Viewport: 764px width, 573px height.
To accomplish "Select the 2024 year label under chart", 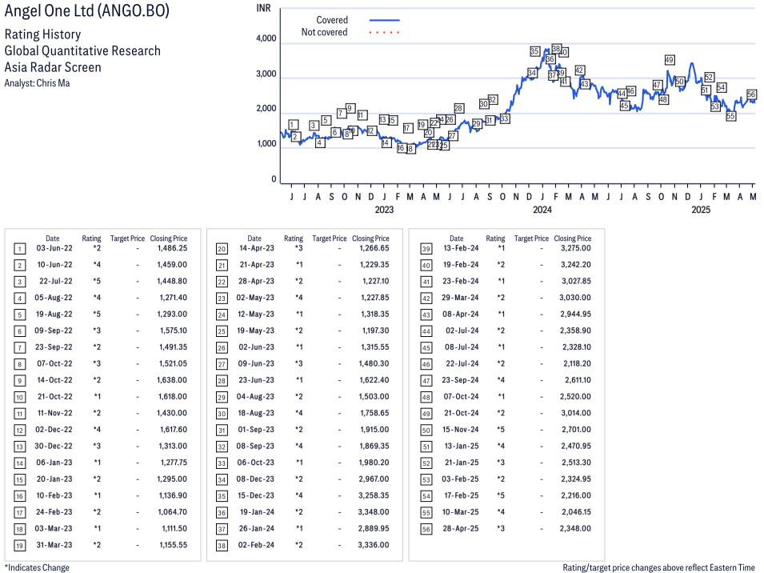I will click(542, 210).
